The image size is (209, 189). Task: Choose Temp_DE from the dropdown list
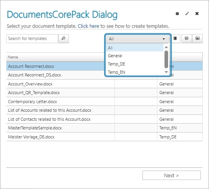[x=135, y=64]
